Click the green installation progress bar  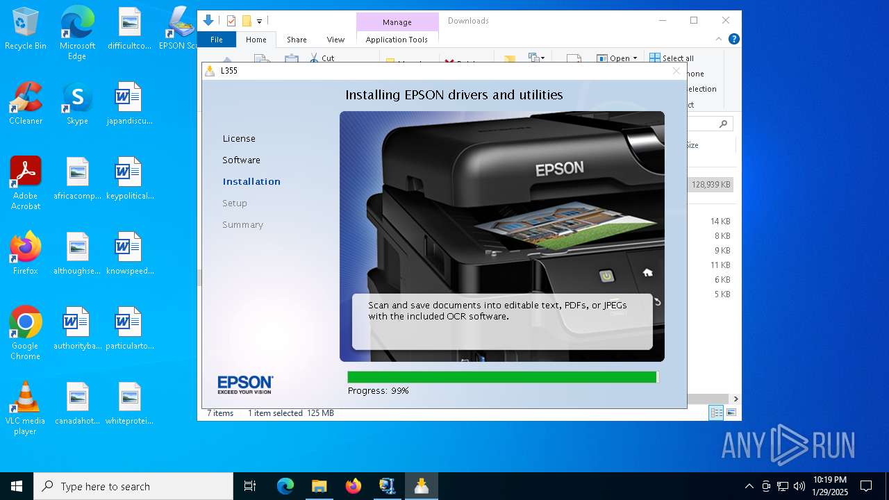click(503, 377)
